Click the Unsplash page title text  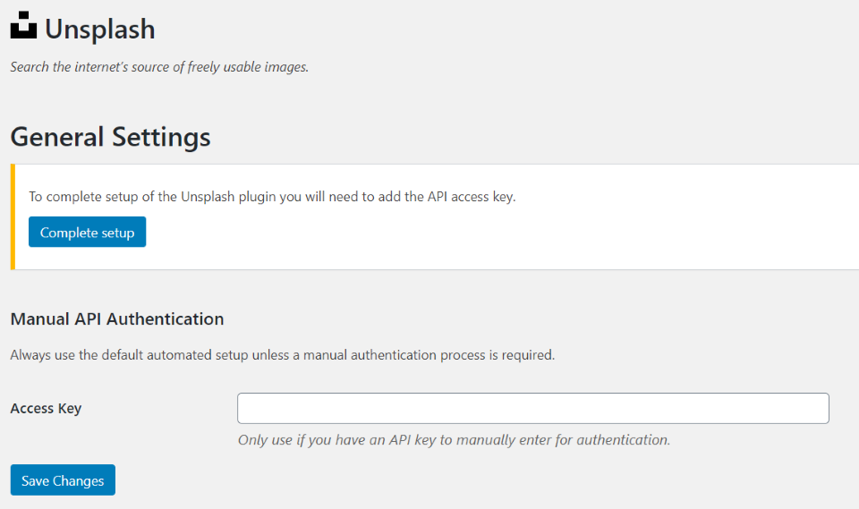[x=99, y=29]
